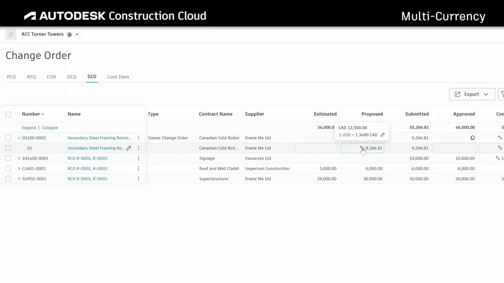Open three-dot menu for row 05100-0001
Viewport: 504px width, 283px height.
[138, 138]
